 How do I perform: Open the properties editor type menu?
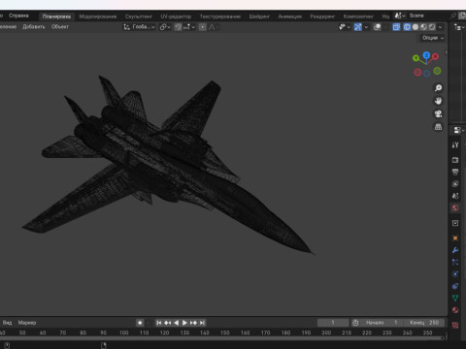point(458,130)
